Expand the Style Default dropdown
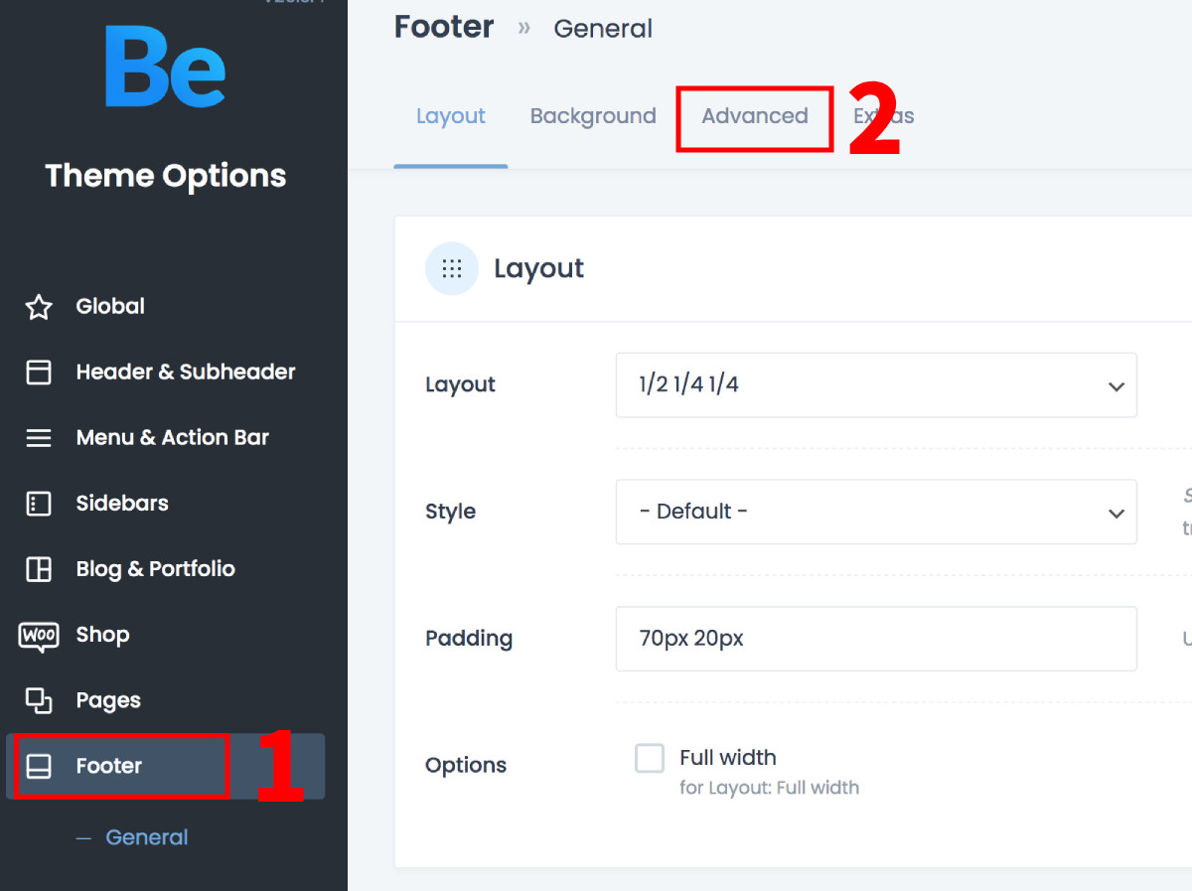 [x=876, y=512]
